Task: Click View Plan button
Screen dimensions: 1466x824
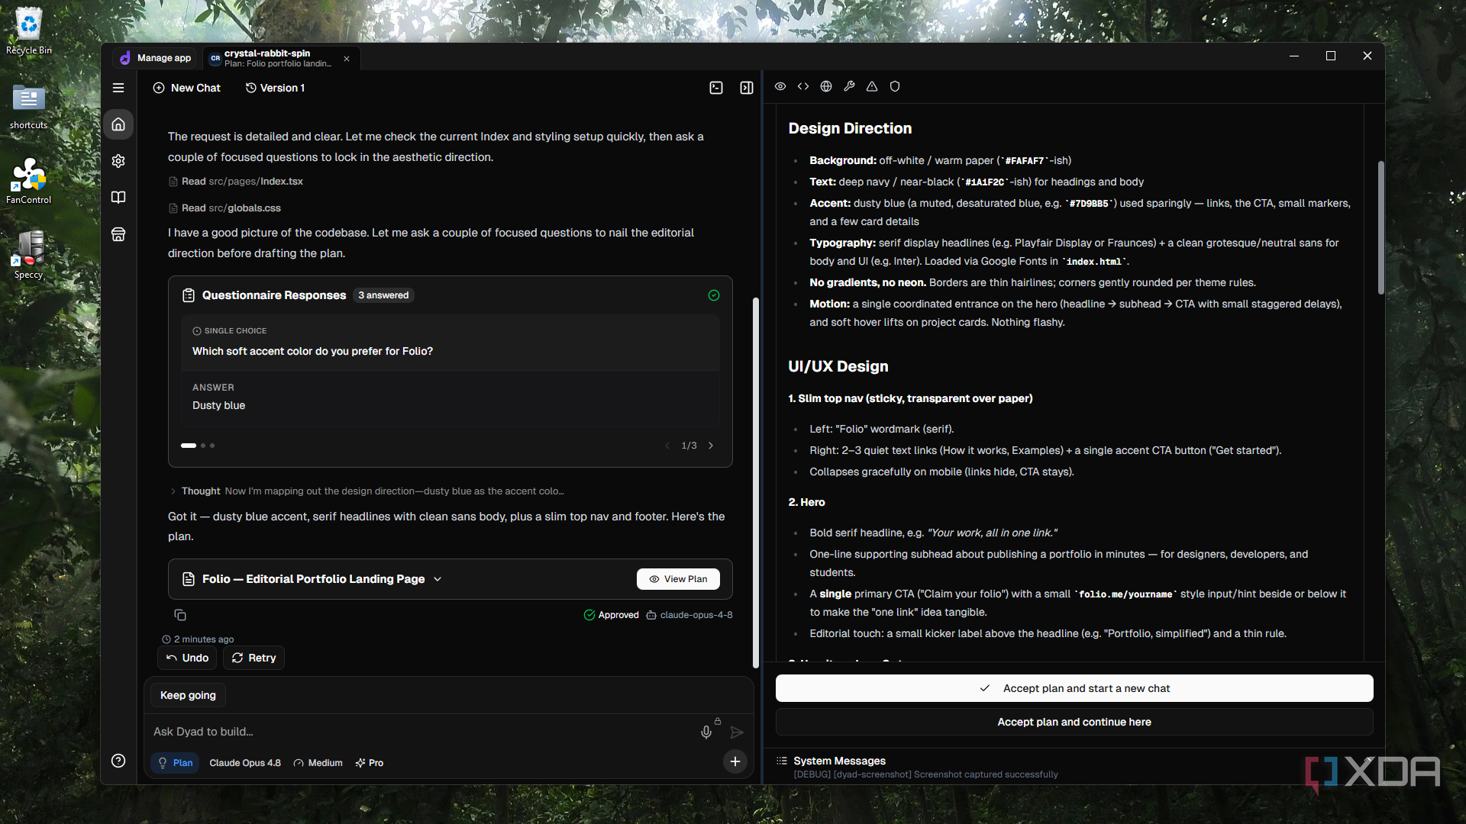Action: tap(678, 579)
